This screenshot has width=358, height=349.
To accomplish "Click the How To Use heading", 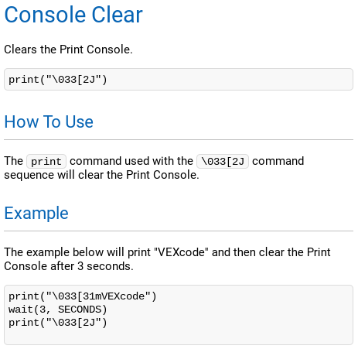I will 49,121.
